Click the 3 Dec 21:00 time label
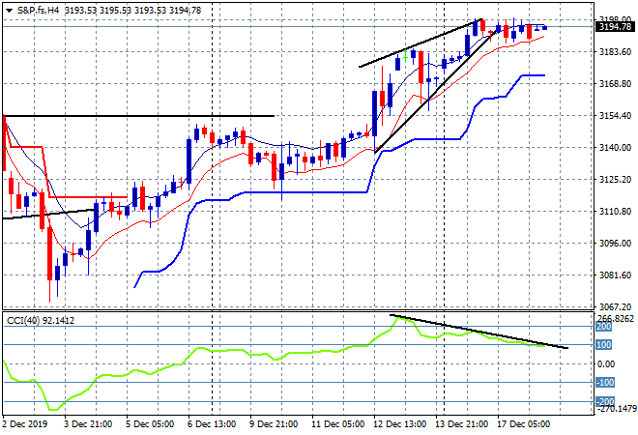This screenshot has width=638, height=435. pos(87,424)
